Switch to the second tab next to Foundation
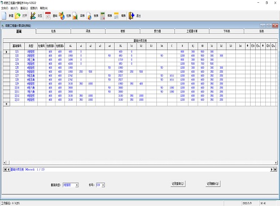Image resolution: width=280 pixels, height=206 pixels. coord(54,31)
